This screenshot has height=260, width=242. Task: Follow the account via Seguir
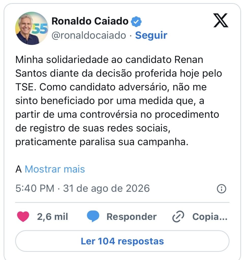pyautogui.click(x=151, y=35)
